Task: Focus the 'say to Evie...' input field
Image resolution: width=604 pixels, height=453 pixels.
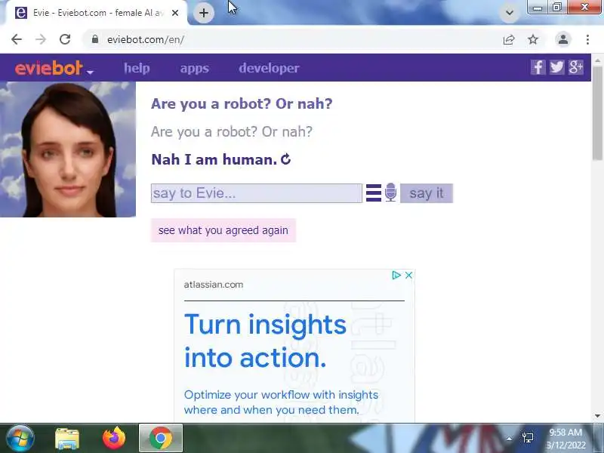Action: click(x=257, y=193)
